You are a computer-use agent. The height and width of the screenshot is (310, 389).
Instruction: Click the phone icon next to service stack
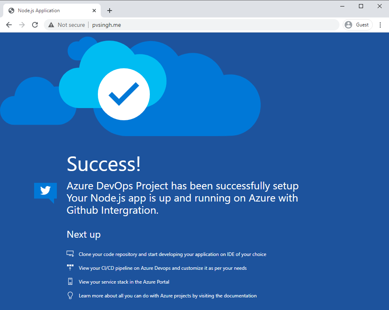click(70, 281)
